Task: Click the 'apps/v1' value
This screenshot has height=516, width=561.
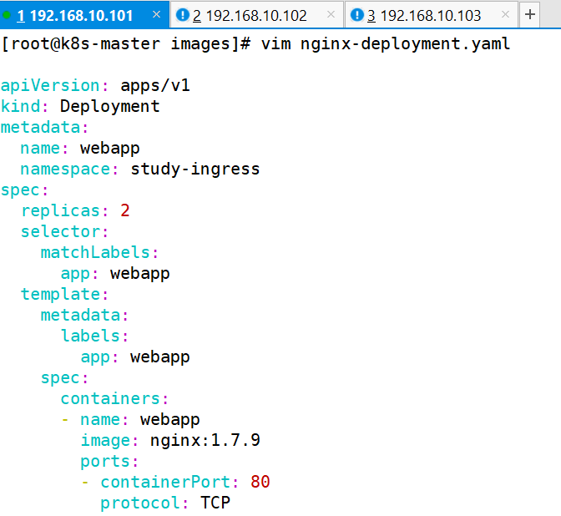Action: (x=155, y=86)
